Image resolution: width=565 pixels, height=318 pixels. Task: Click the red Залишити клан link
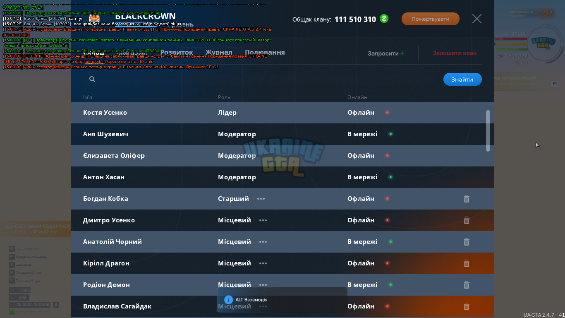pyautogui.click(x=455, y=53)
